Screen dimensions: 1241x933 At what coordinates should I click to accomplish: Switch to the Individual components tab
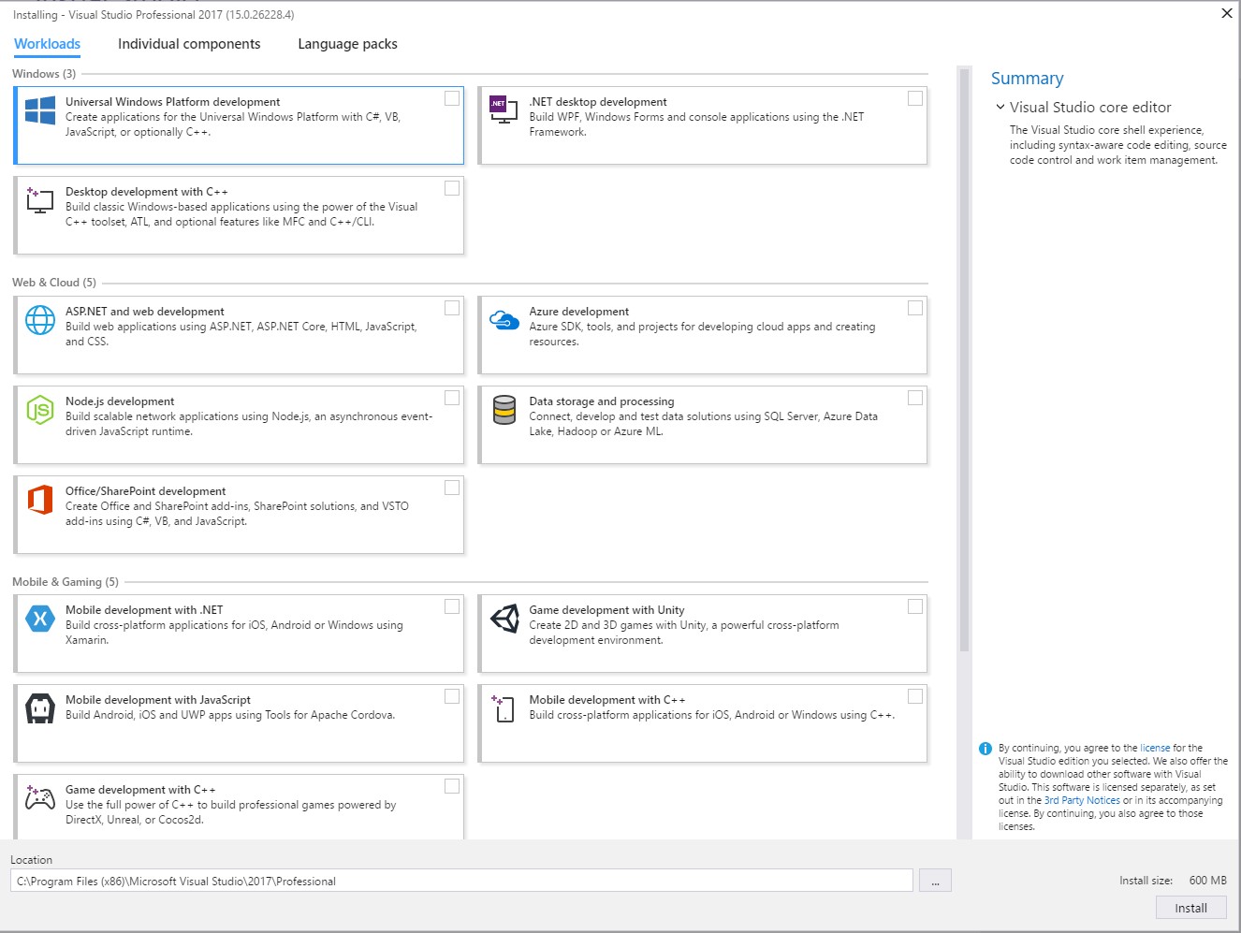point(189,44)
